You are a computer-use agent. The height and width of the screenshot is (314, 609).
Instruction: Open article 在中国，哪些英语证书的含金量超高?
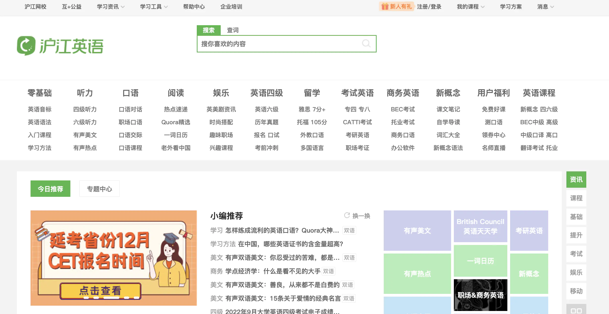point(291,244)
